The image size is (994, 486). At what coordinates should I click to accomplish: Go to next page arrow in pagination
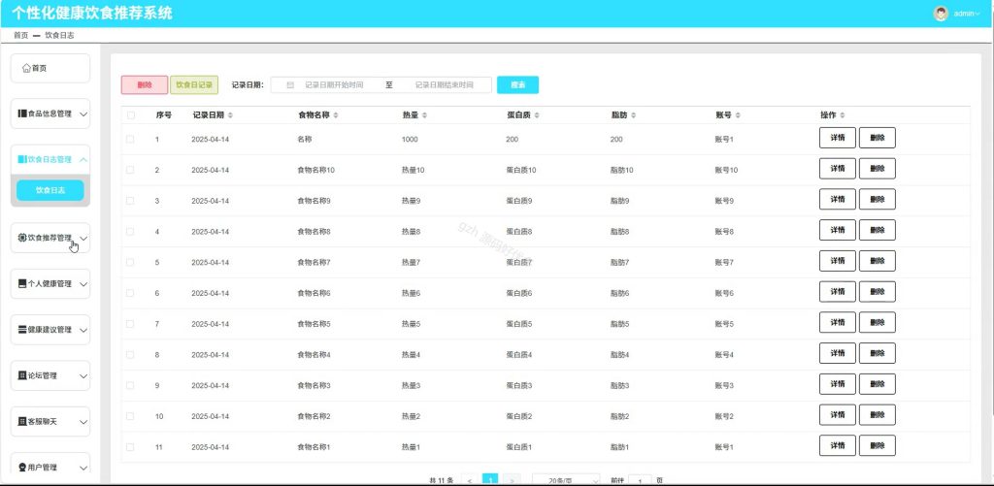[x=513, y=480]
